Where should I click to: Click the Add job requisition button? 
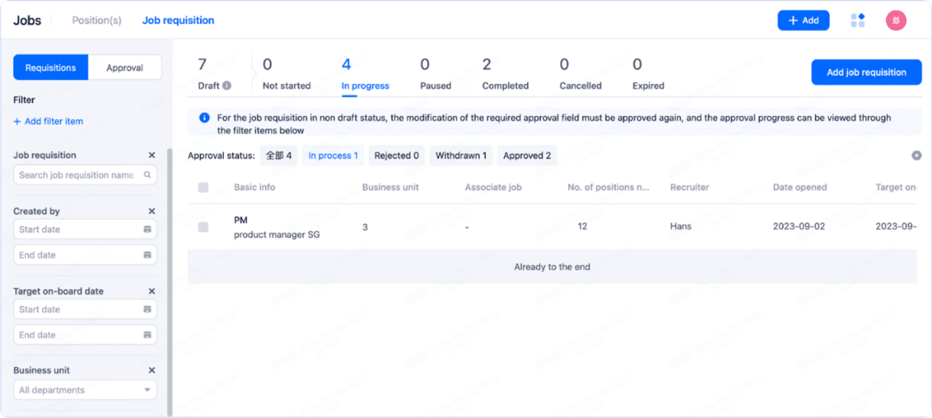(866, 72)
